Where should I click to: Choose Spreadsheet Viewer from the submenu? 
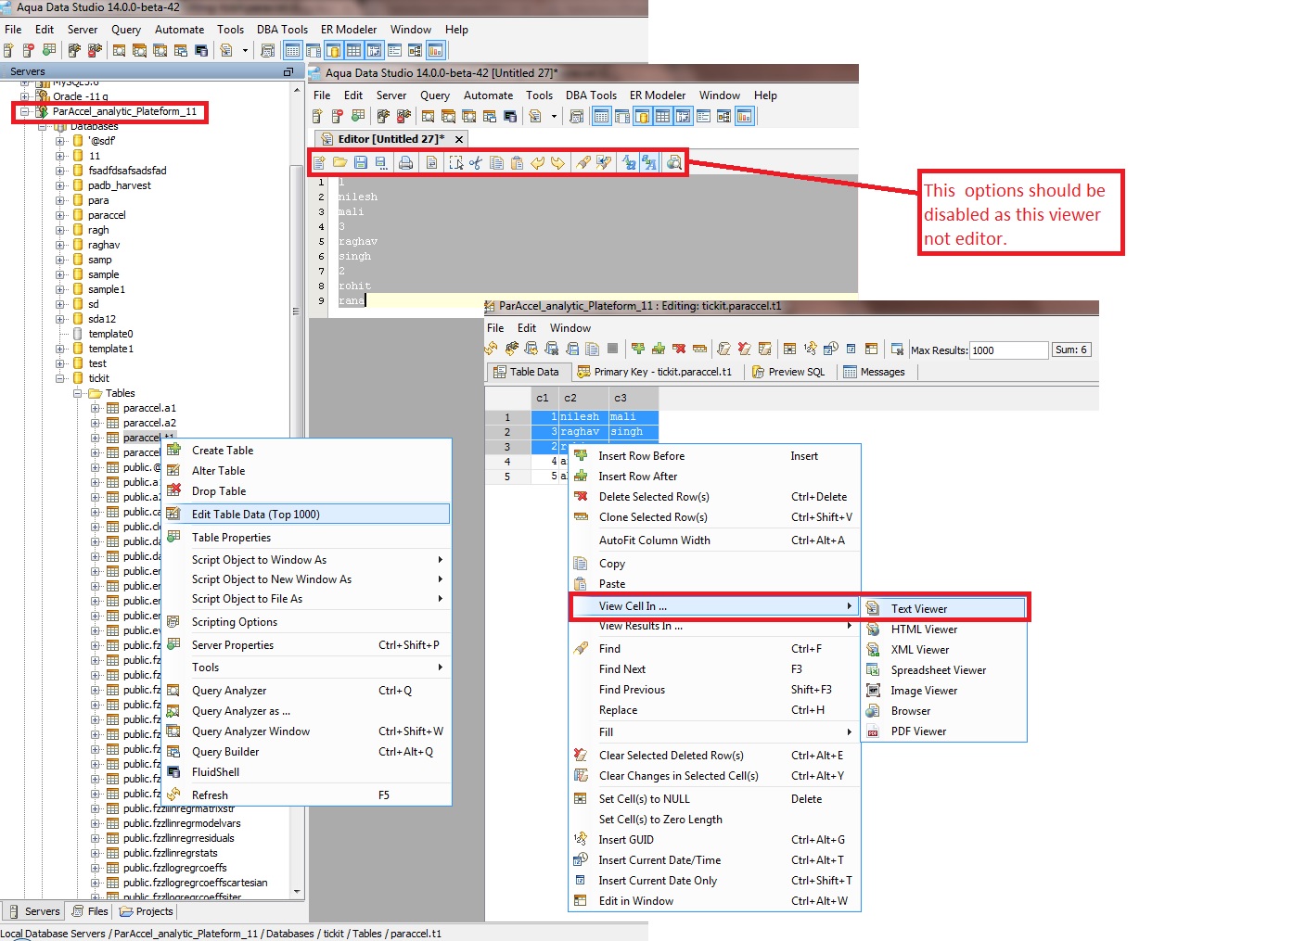[944, 670]
